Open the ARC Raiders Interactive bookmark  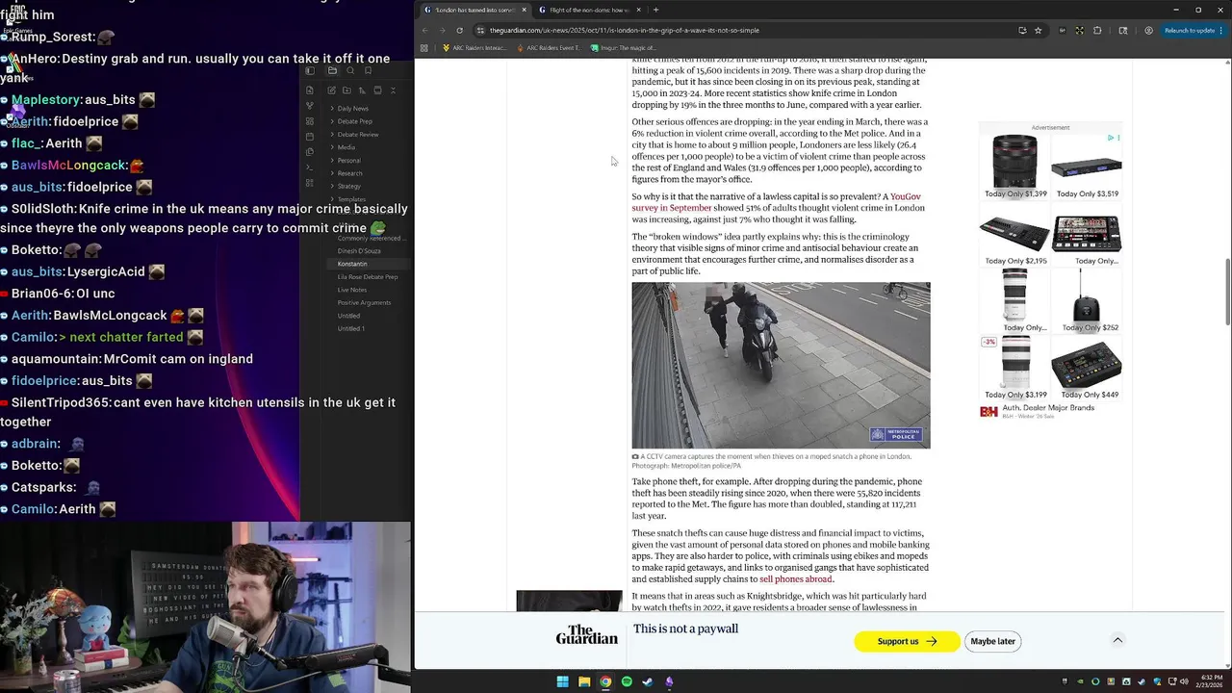[475, 48]
